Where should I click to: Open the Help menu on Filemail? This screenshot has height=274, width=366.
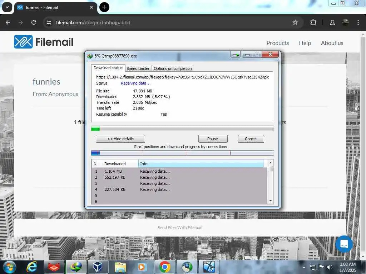305,43
